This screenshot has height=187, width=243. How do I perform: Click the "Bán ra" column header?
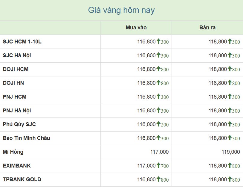[207, 28]
